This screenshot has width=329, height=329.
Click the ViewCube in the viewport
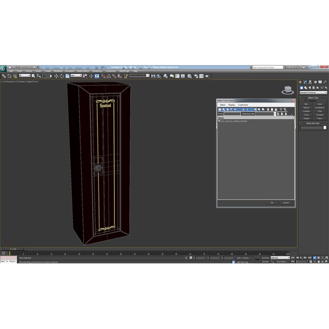pyautogui.click(x=288, y=90)
